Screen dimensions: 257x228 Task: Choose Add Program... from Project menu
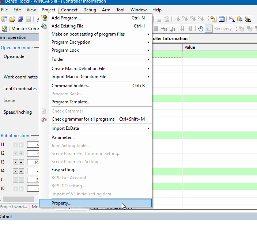[x=96, y=18]
